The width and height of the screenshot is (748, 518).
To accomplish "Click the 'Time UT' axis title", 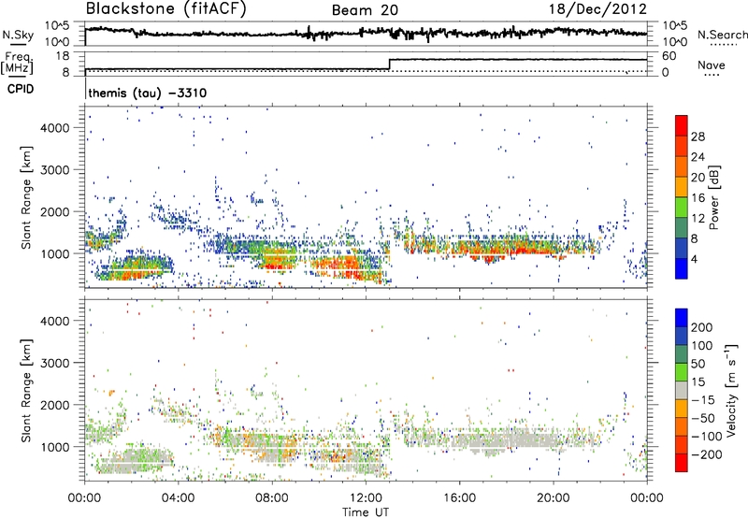I will [x=366, y=511].
